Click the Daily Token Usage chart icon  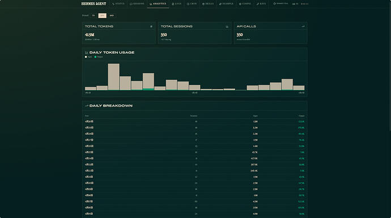pos(87,53)
